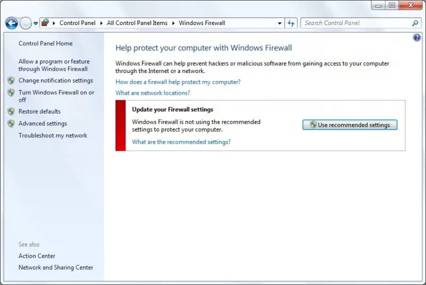Click Restore defaults link
Image resolution: width=426 pixels, height=285 pixels.
point(39,111)
